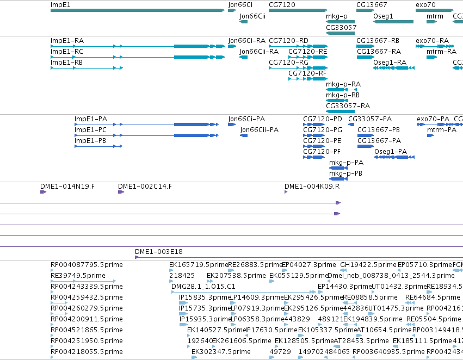Select protein CG7120-PG
The height and width of the screenshot is (360, 463).
click(314, 135)
